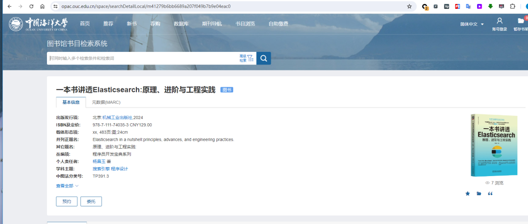Open the 暂存书架 folder icon
This screenshot has height=224, width=528.
(x=521, y=21)
